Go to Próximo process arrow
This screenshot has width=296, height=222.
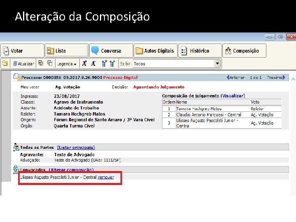(284, 77)
